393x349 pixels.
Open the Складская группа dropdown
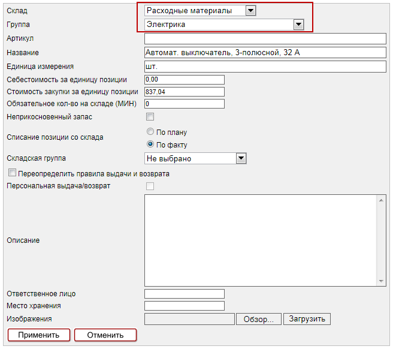tap(195, 158)
